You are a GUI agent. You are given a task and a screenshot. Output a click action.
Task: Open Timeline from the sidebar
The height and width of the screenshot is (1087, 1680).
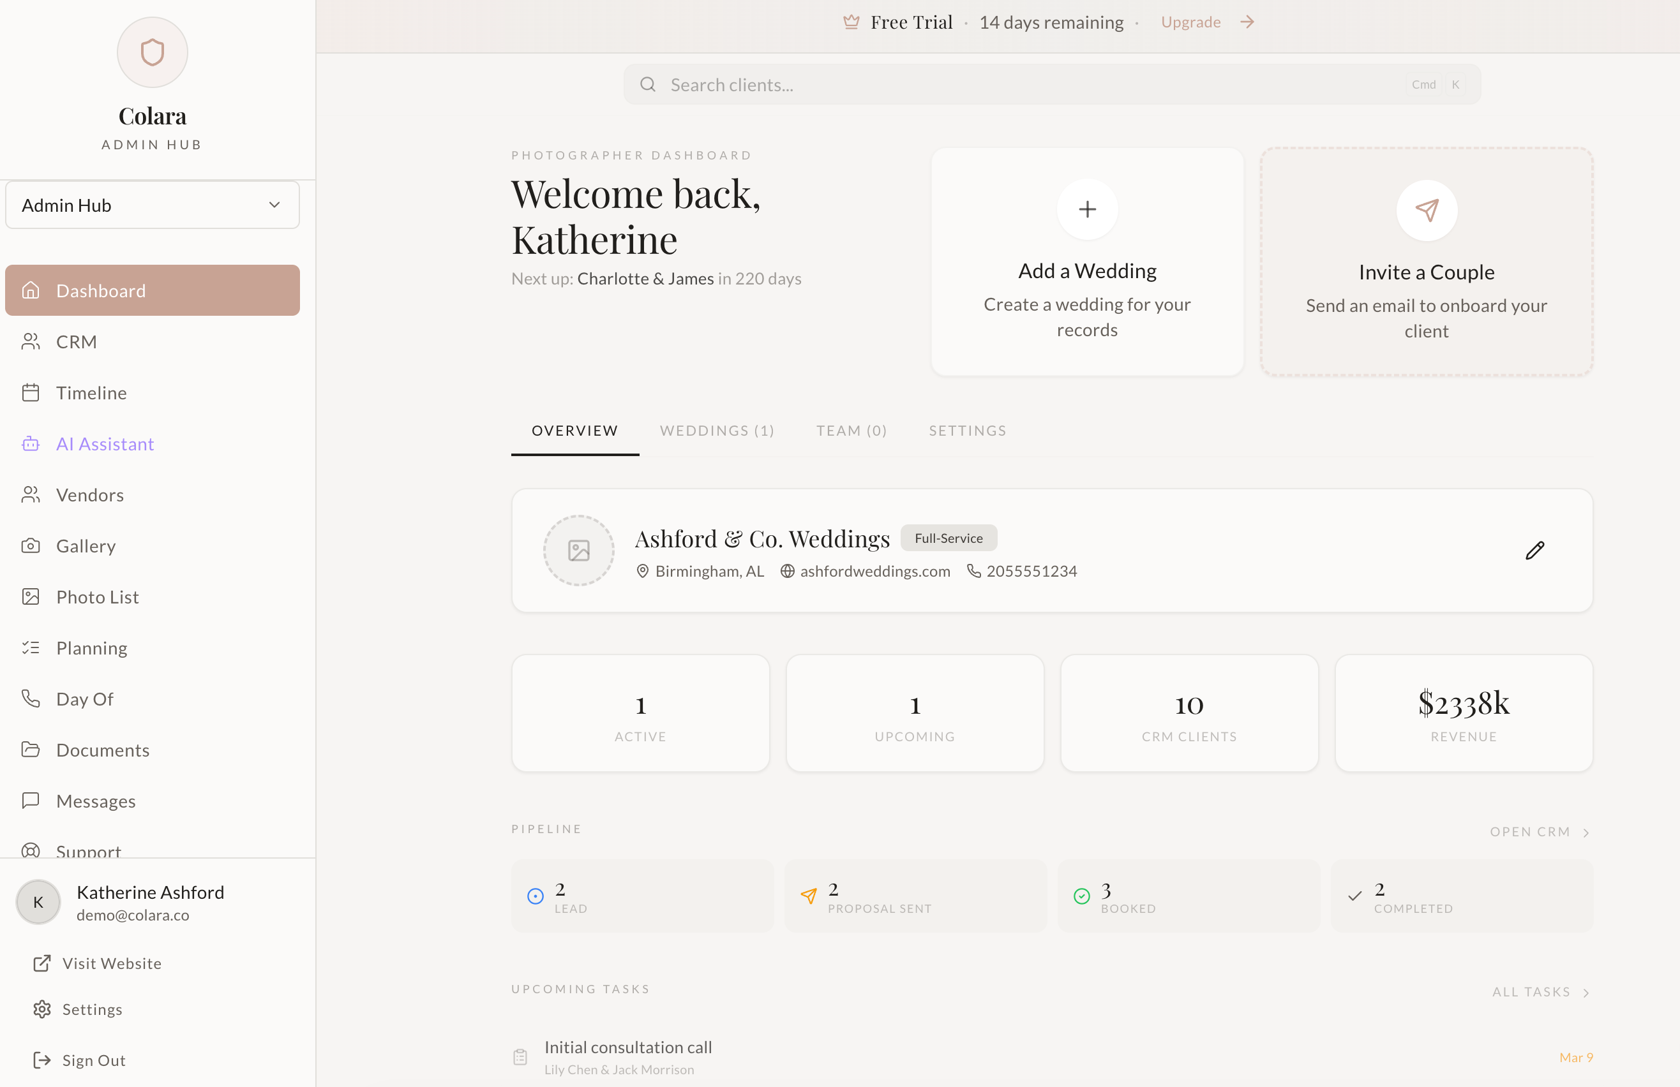pos(153,393)
